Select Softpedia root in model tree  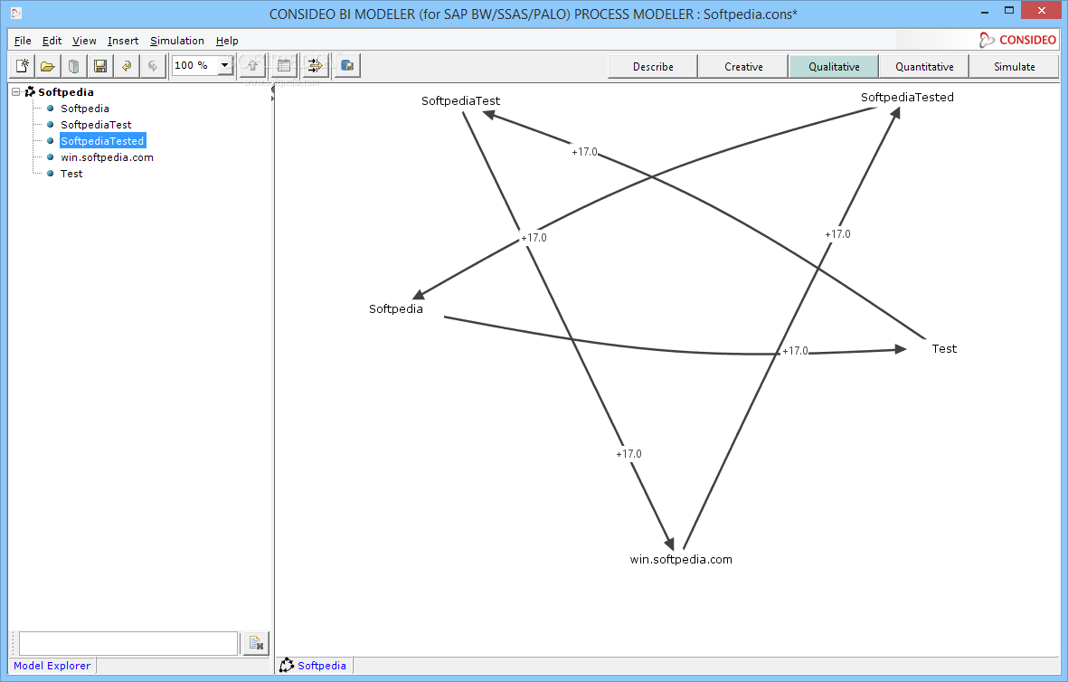pyautogui.click(x=66, y=92)
